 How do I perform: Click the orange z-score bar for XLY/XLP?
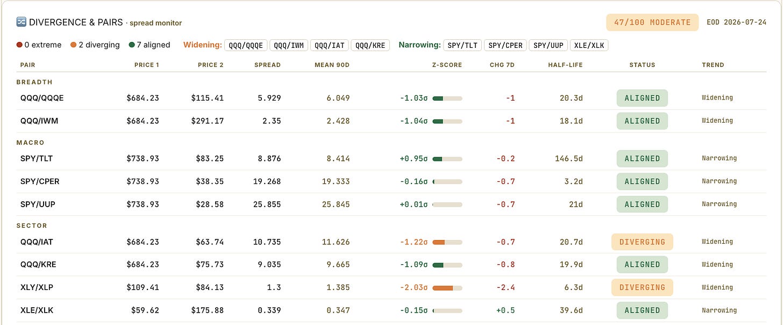pos(447,288)
